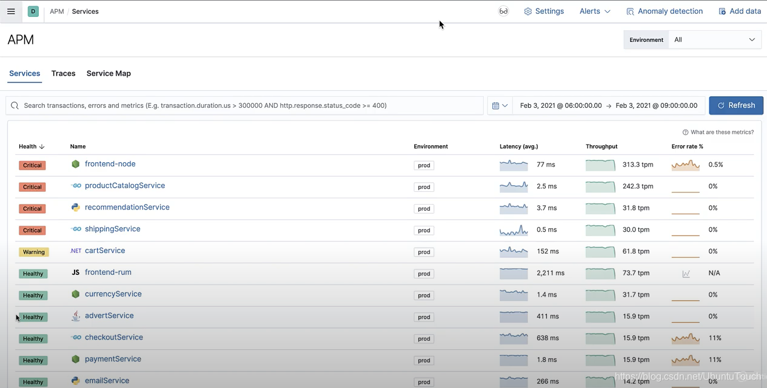Image resolution: width=767 pixels, height=388 pixels.
Task: Click the APM breadcrumb
Action: coord(57,12)
